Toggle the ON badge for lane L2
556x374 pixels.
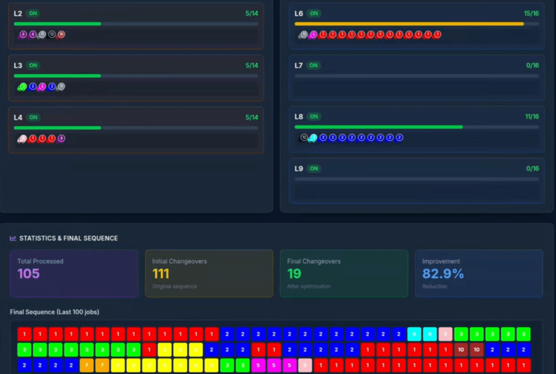pos(33,13)
